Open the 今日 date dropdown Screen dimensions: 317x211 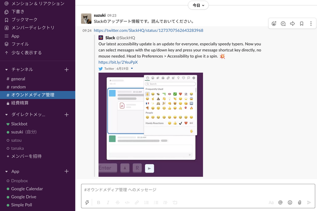coord(198,5)
